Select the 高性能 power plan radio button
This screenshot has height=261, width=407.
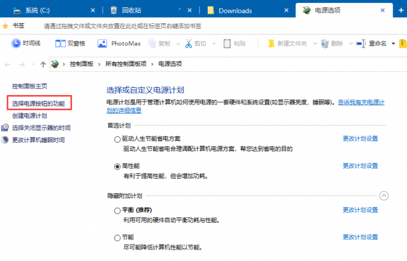tap(117, 167)
